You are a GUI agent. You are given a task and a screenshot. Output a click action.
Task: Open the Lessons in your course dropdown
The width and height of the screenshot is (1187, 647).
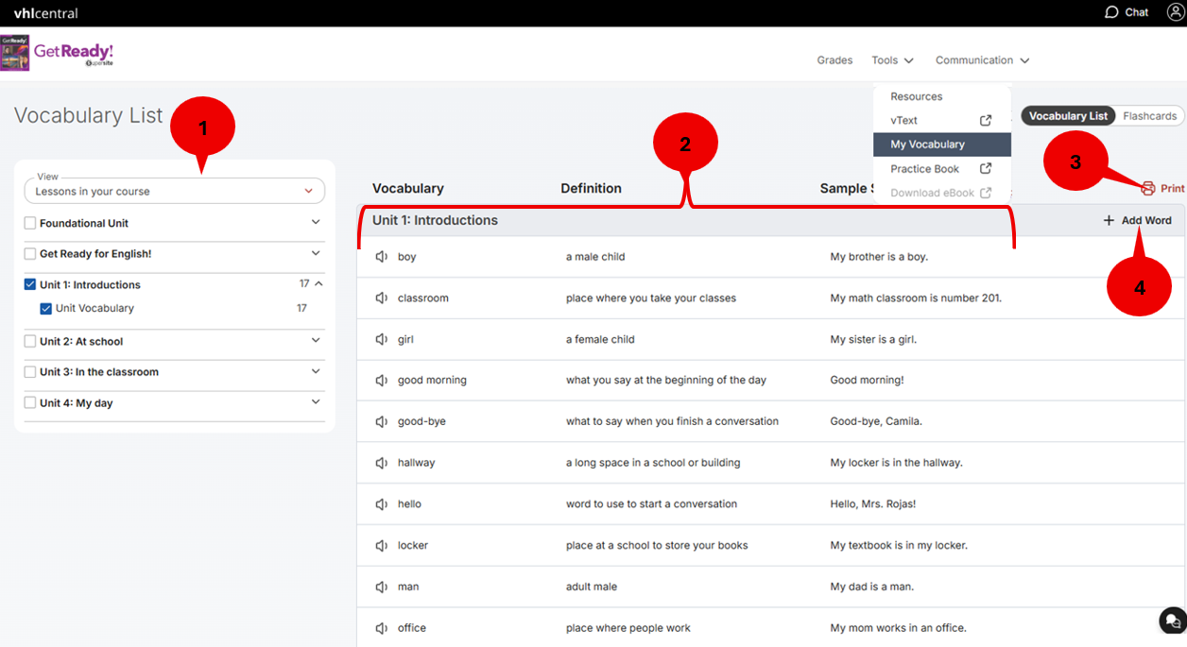pos(175,191)
